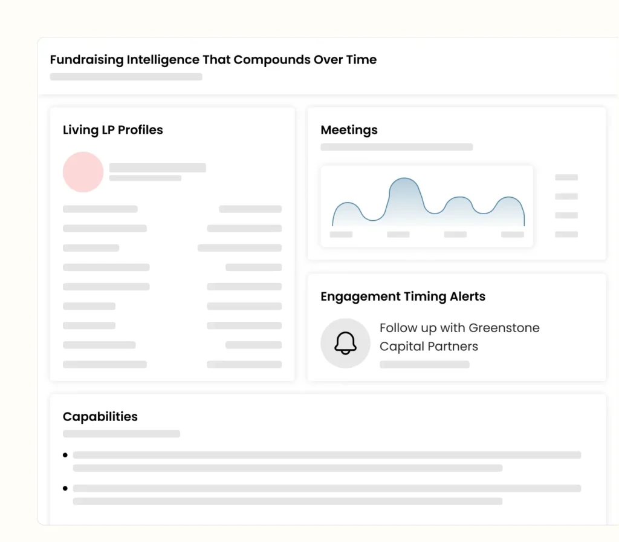Click the placeholder bar beneath the Meetings heading
The image size is (619, 542).
coord(397,147)
